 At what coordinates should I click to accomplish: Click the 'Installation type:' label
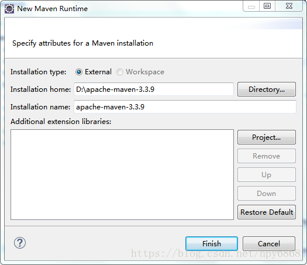(39, 72)
